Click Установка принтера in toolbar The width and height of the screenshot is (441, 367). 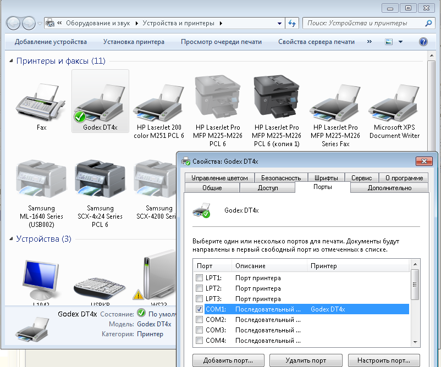pyautogui.click(x=134, y=42)
